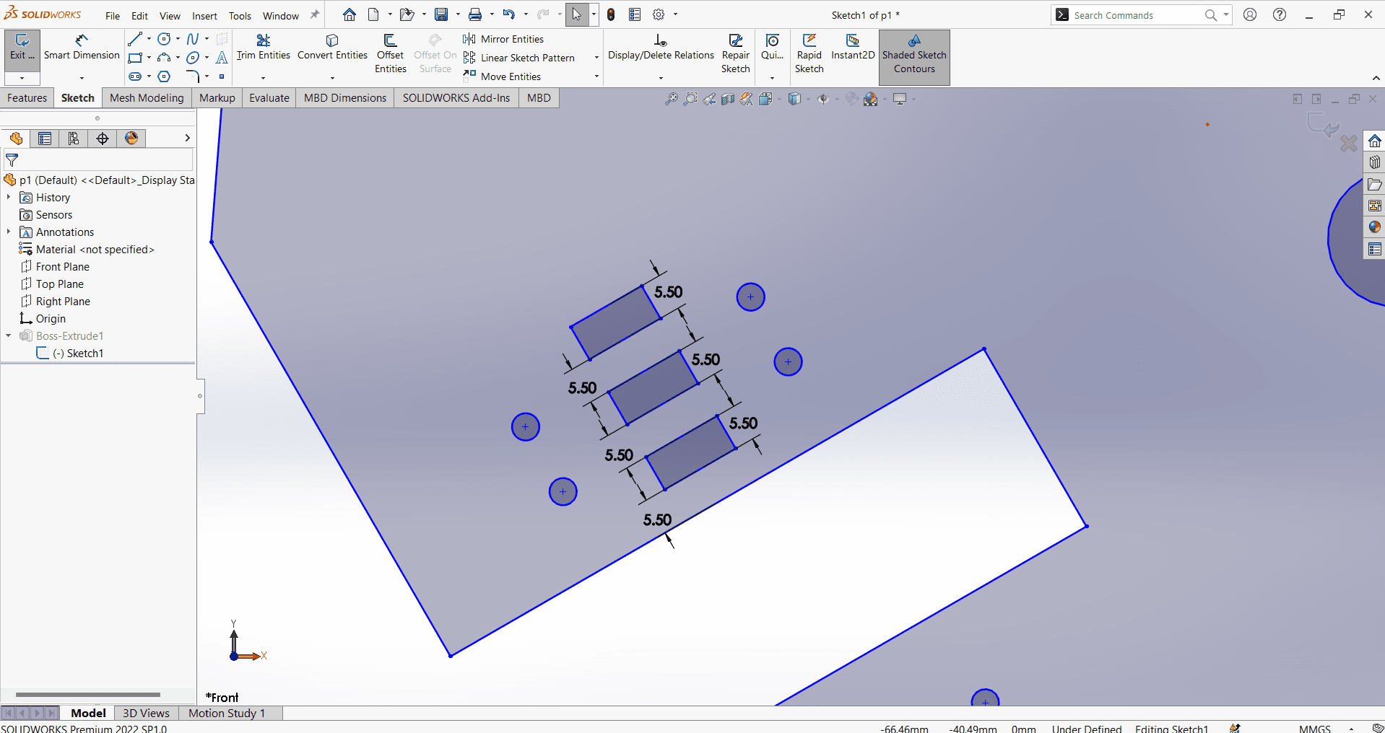Viewport: 1385px width, 733px height.
Task: Click the Instant2D tool
Action: click(853, 48)
